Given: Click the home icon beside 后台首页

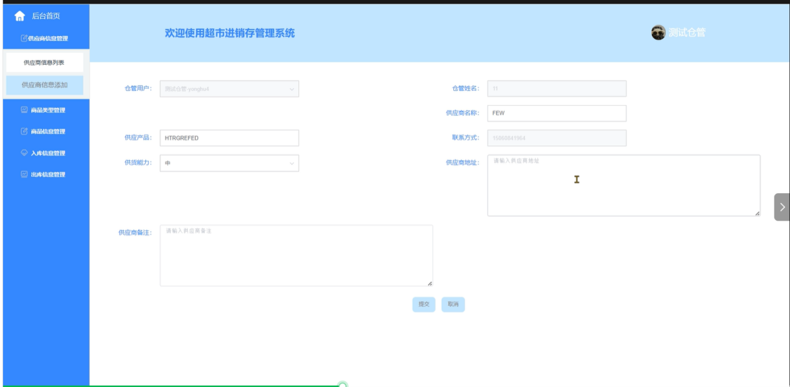Looking at the screenshot, I should coord(19,16).
